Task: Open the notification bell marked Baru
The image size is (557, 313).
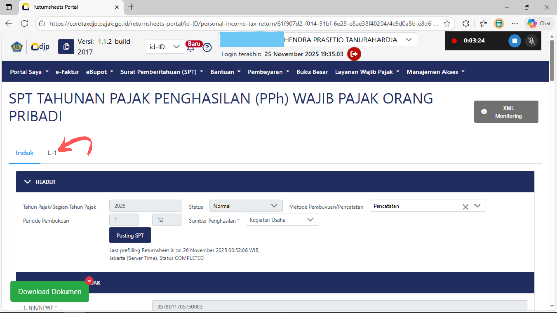Action: coord(191,48)
